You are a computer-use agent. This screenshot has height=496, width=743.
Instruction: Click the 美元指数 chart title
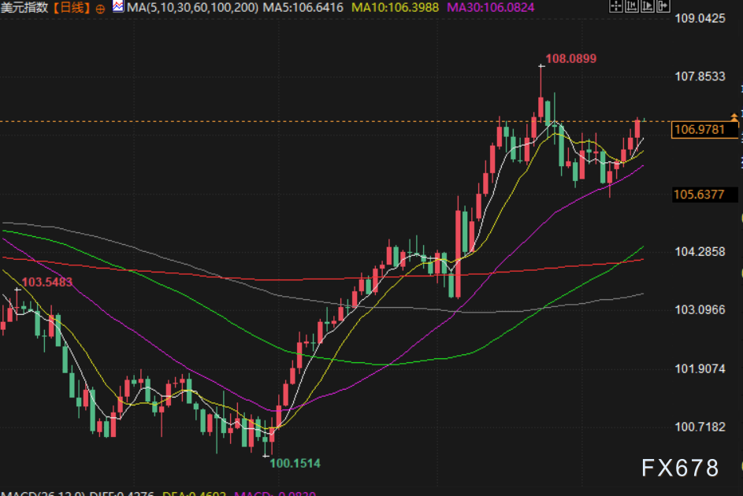(x=24, y=8)
